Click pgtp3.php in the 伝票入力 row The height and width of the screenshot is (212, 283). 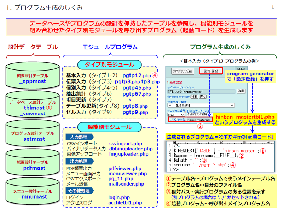point(127,81)
